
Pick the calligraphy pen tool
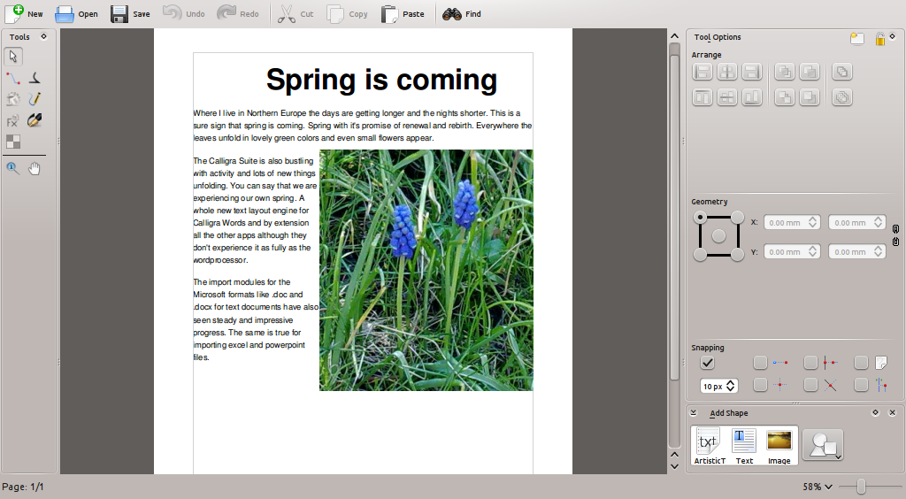point(35,120)
